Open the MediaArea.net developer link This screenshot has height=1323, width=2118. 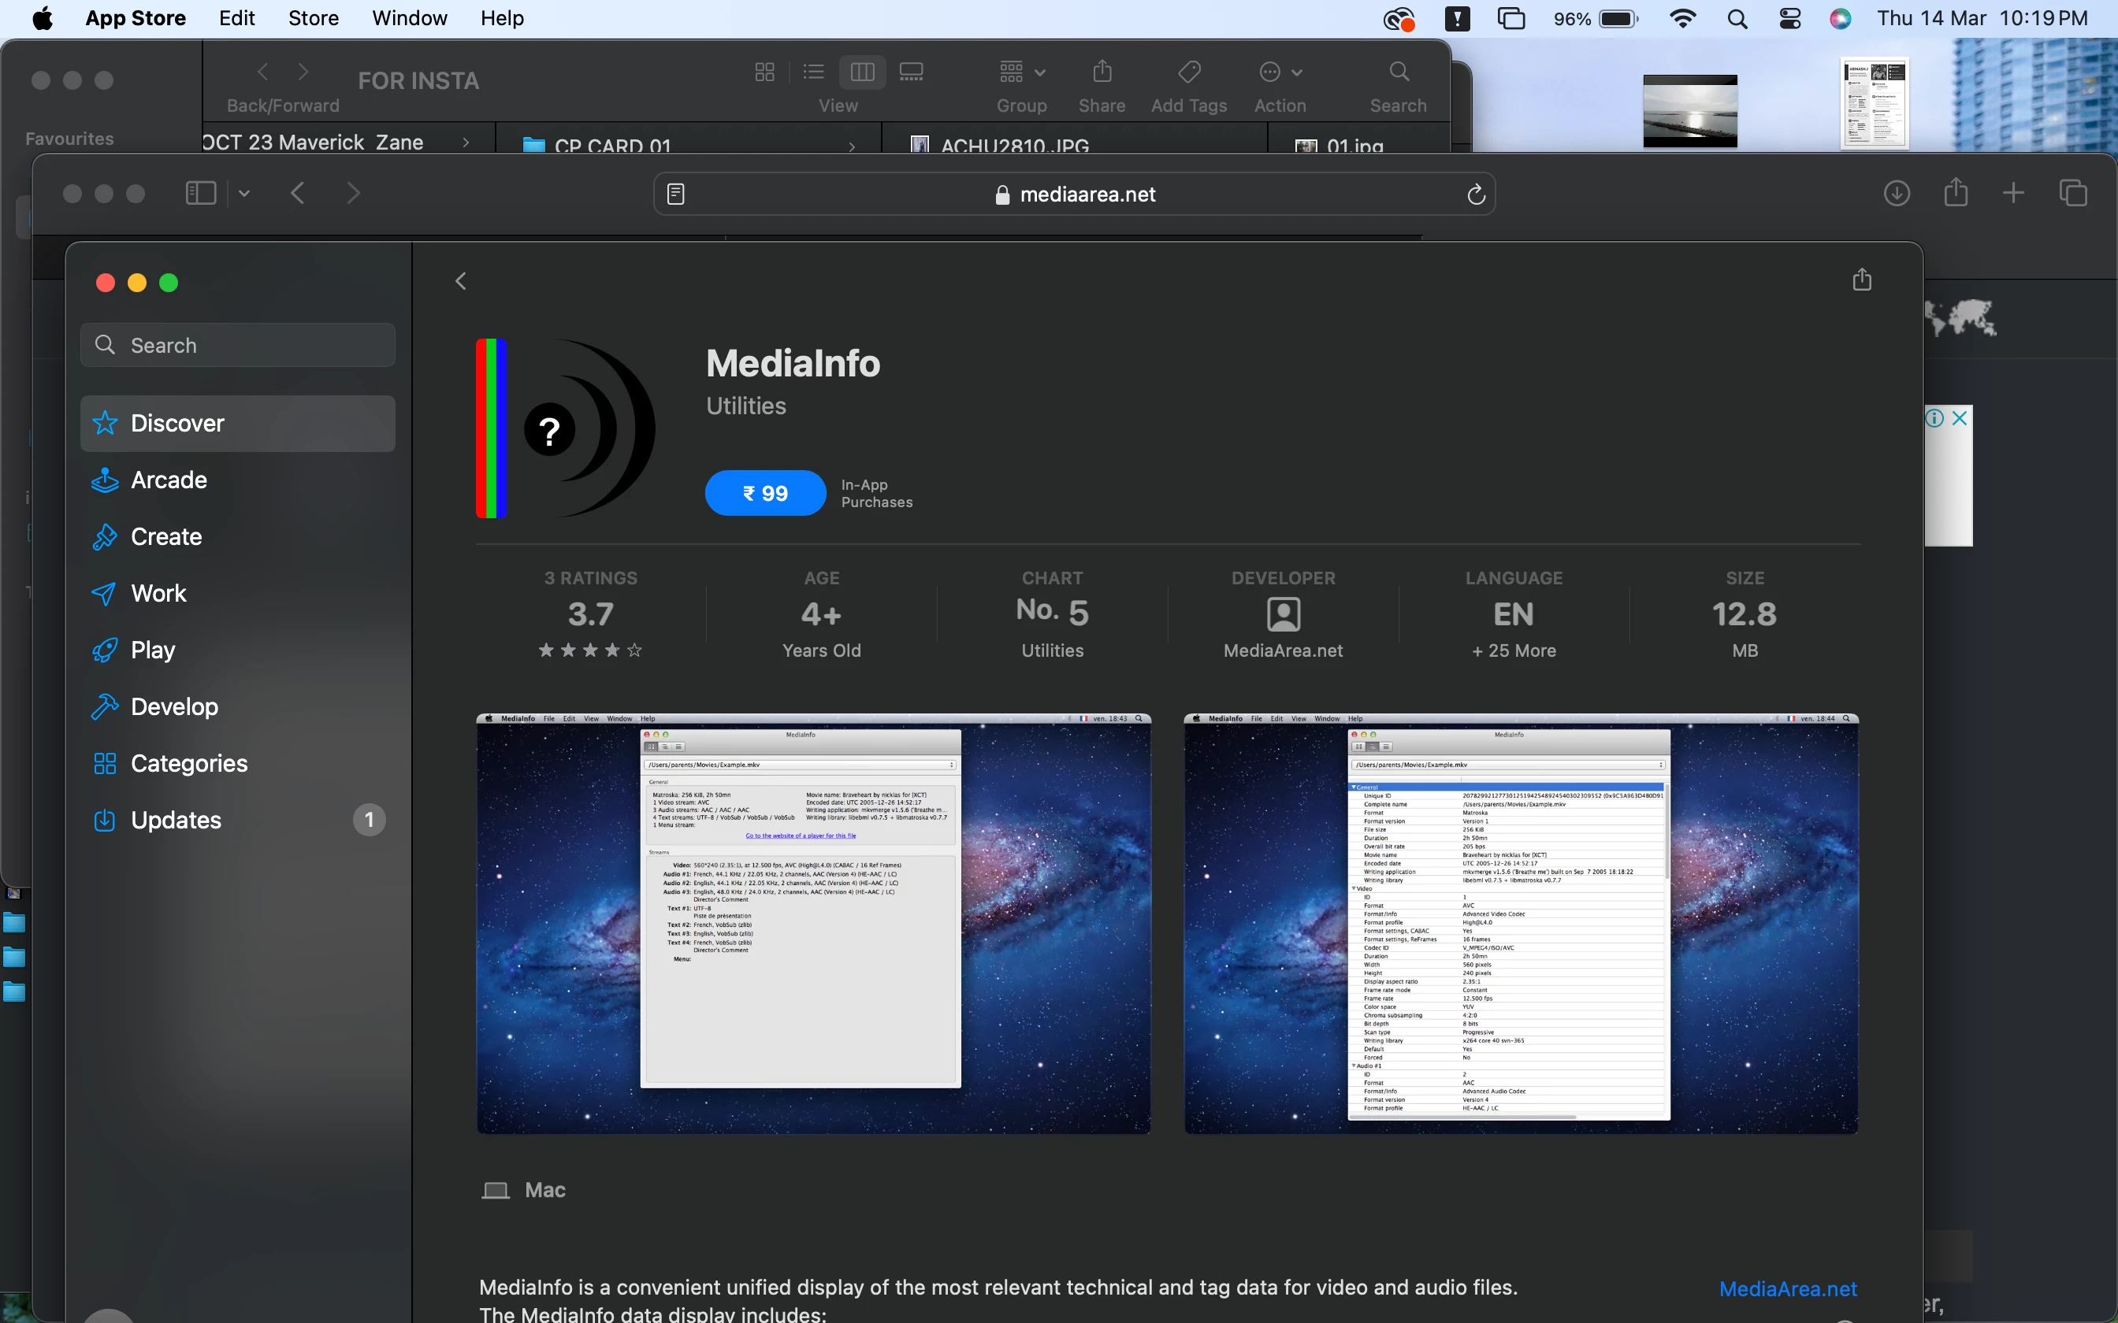click(1787, 1289)
